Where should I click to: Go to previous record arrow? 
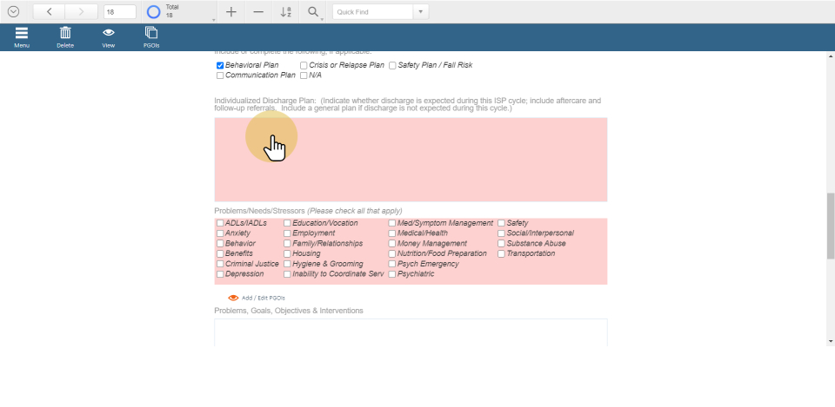(49, 12)
